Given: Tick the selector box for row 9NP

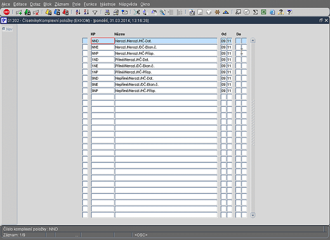Looking at the screenshot, I should (85, 90).
